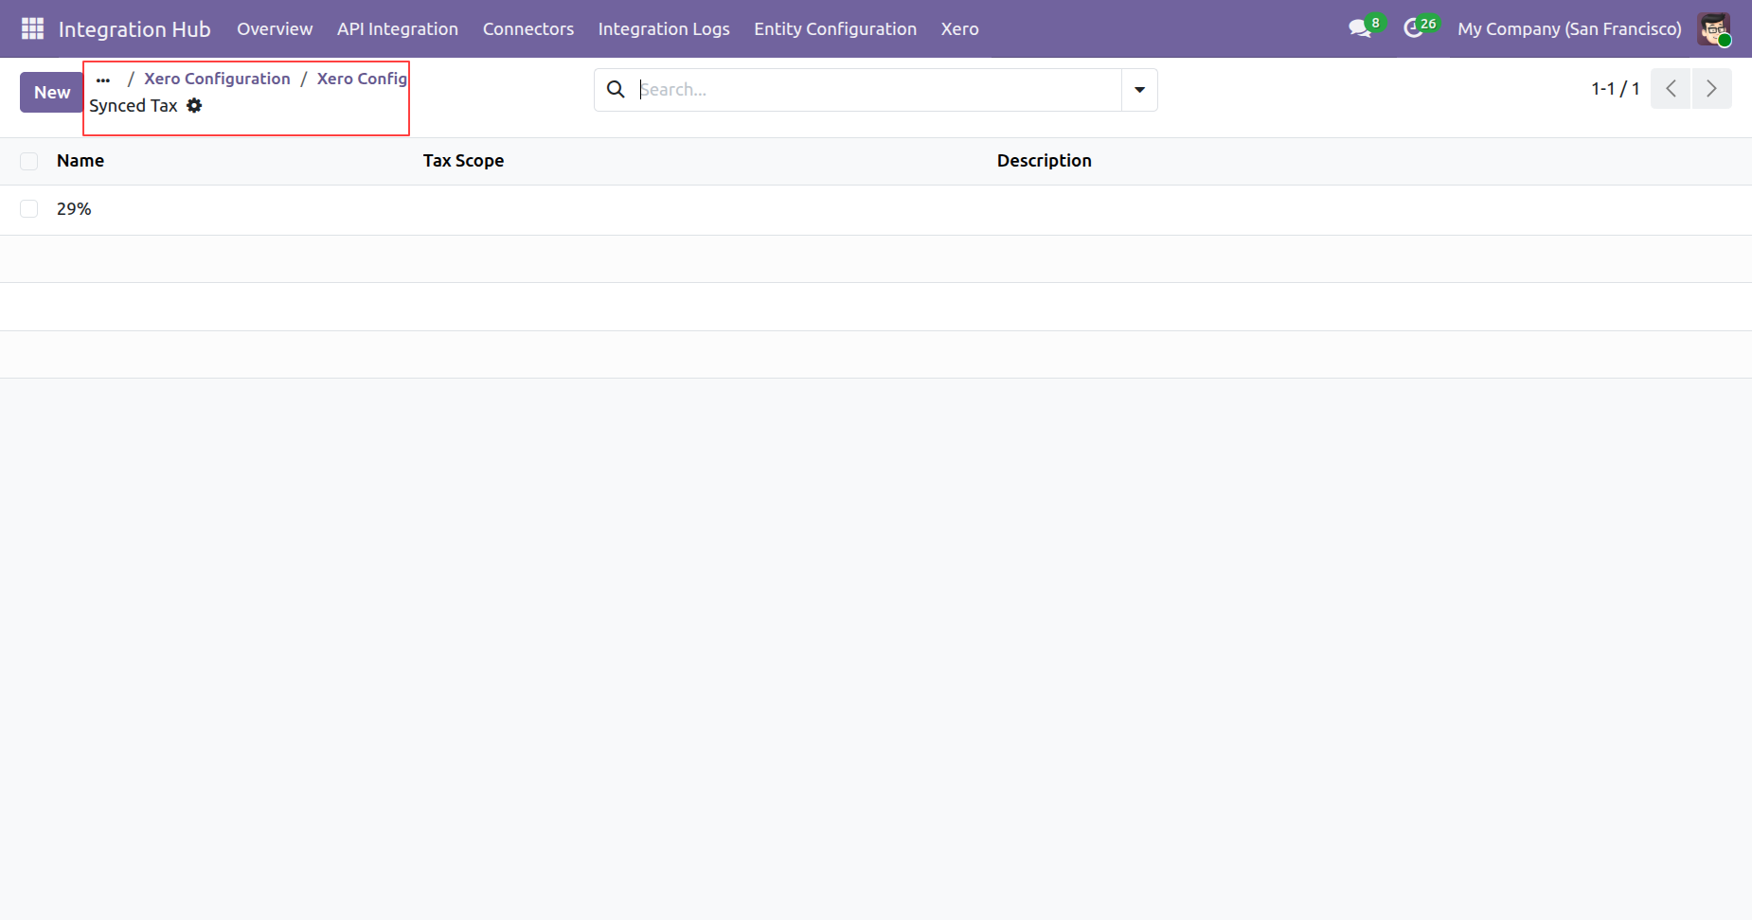
Task: Open the 29% tax record
Action: click(74, 208)
